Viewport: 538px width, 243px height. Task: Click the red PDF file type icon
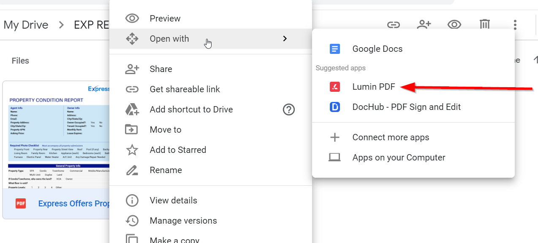click(21, 203)
